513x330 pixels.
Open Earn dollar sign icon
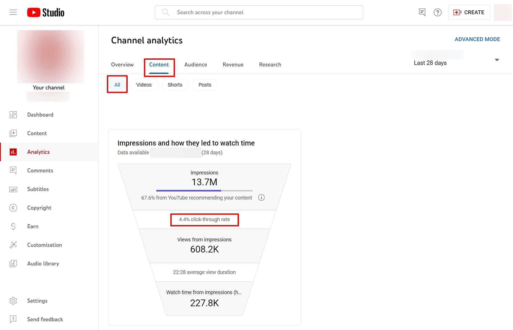coord(13,226)
